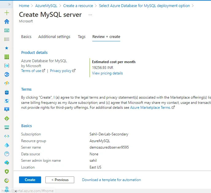Click the Subscription field label
Screen dimensions: 211x193
pos(31,134)
